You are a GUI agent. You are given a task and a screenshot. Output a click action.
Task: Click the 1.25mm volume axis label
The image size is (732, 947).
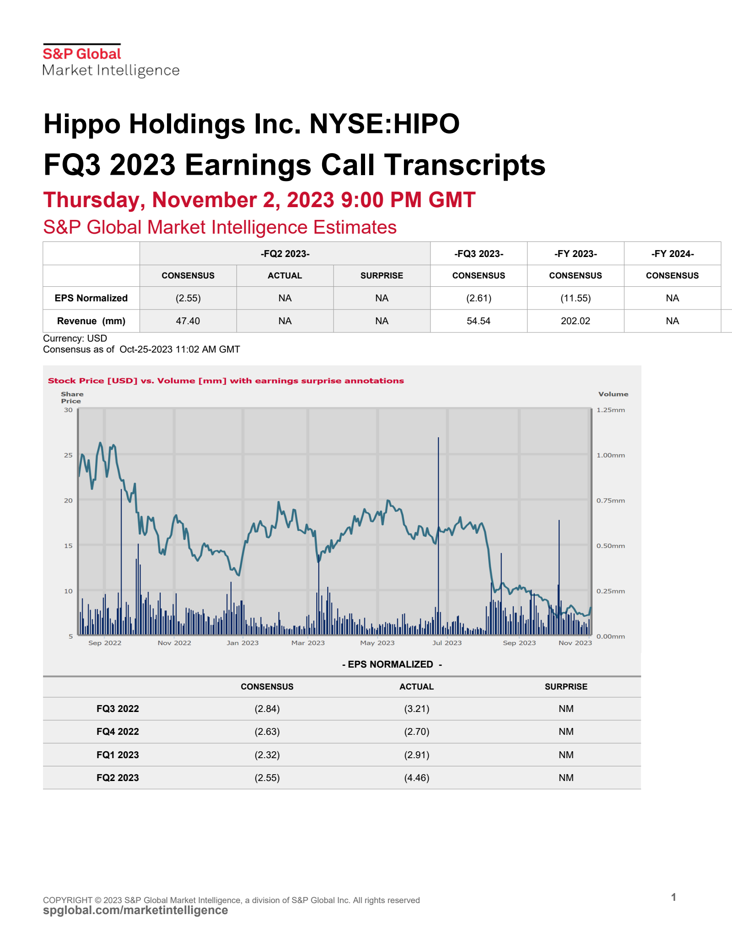click(610, 410)
